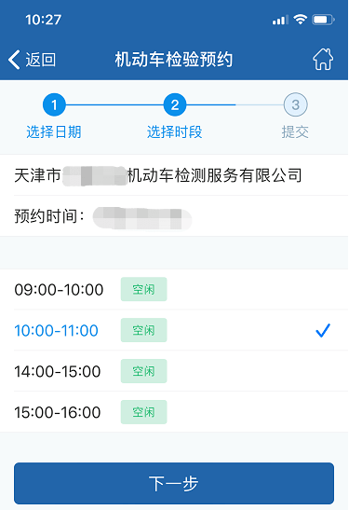
Task: Select the highlighted 10:00-11:00 slot
Action: point(174,330)
